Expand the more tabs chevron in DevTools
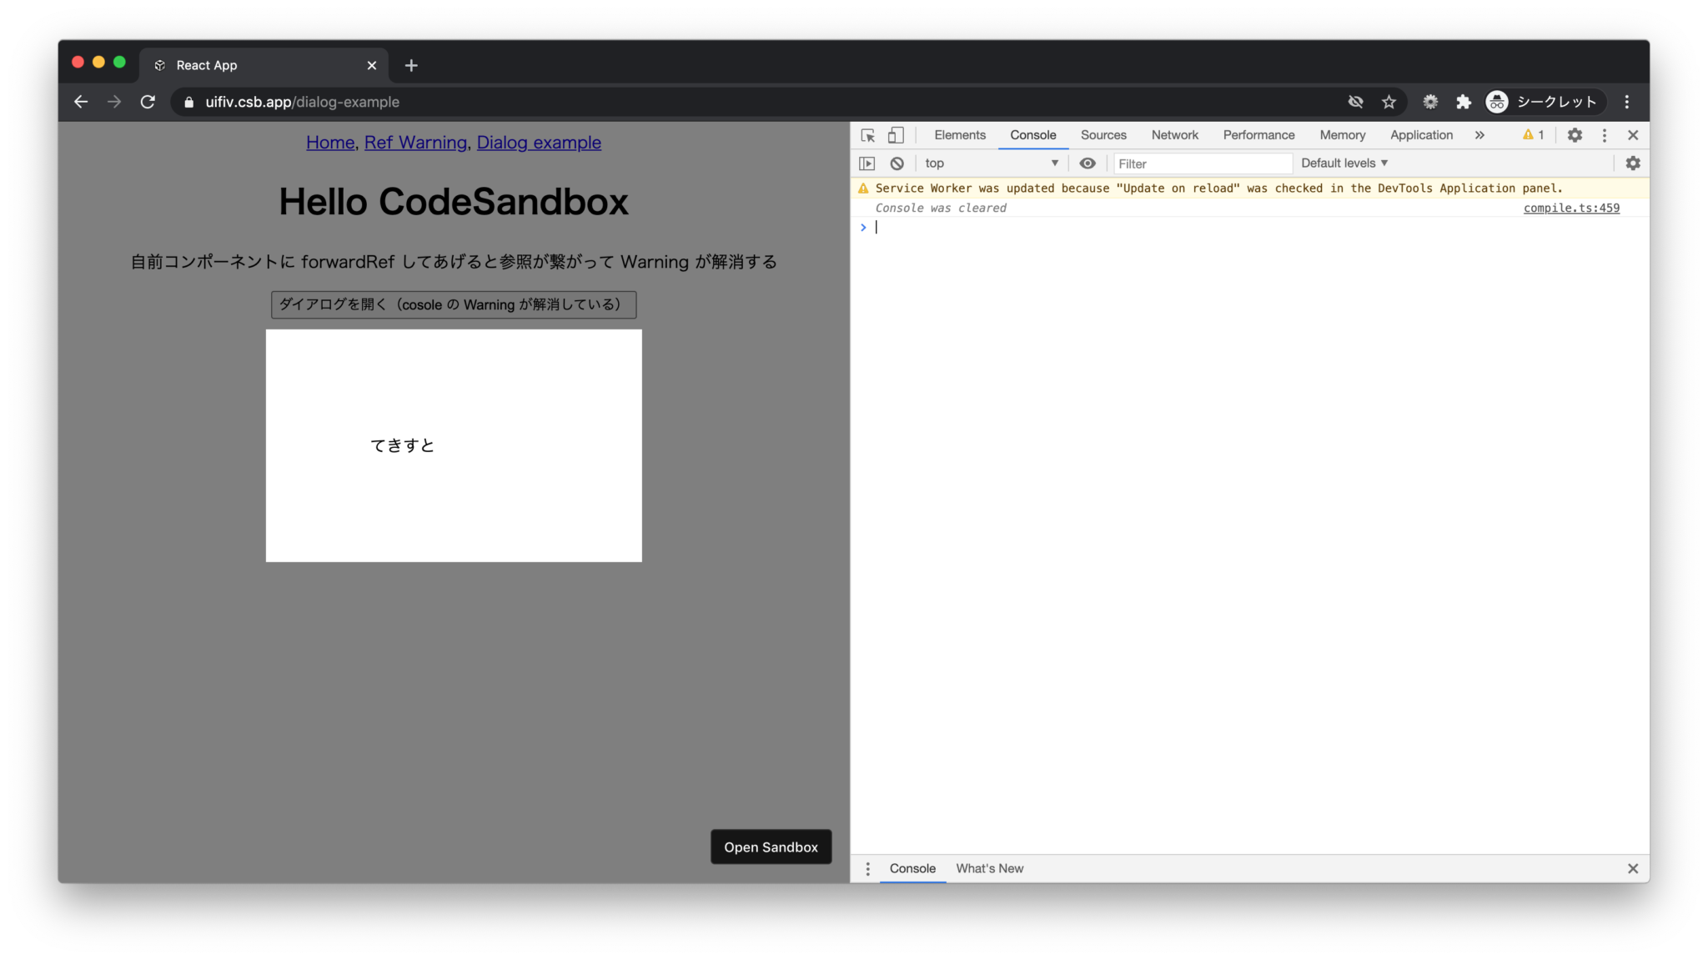 click(x=1479, y=134)
